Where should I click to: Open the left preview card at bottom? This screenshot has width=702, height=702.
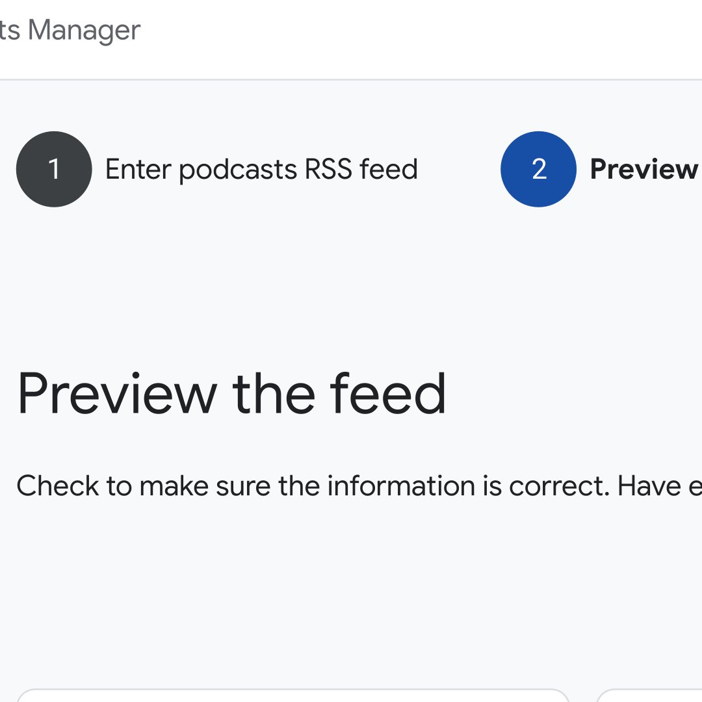coord(292,695)
